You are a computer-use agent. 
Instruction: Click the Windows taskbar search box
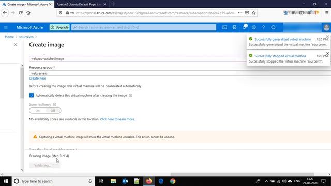click(x=53, y=181)
